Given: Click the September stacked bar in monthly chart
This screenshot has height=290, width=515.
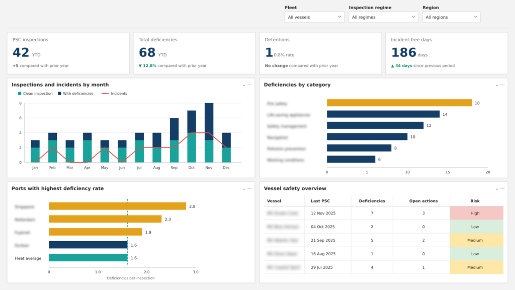Looking at the screenshot, I should click(x=174, y=140).
